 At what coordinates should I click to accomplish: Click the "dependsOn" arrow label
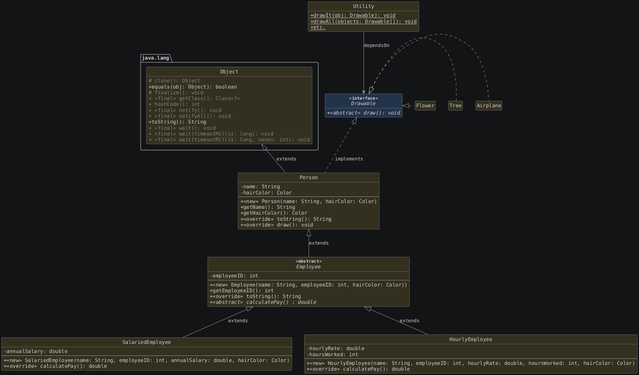pyautogui.click(x=377, y=46)
